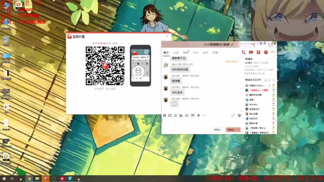Search group members with magnifier icon
The height and width of the screenshot is (182, 324).
273,80
